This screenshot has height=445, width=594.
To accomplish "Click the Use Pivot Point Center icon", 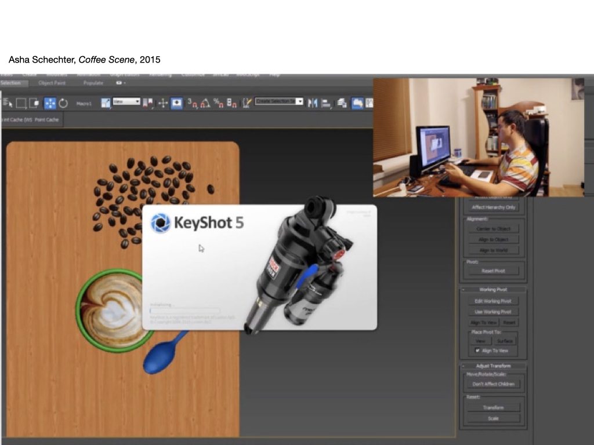I will (x=148, y=103).
